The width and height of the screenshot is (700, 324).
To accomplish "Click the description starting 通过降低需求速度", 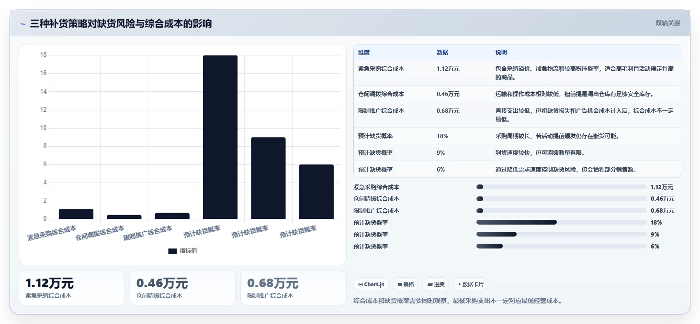I will tap(566, 170).
